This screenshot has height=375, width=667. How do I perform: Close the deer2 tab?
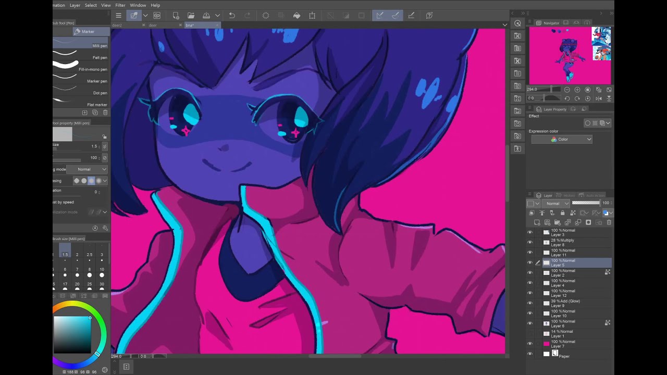pos(144,25)
